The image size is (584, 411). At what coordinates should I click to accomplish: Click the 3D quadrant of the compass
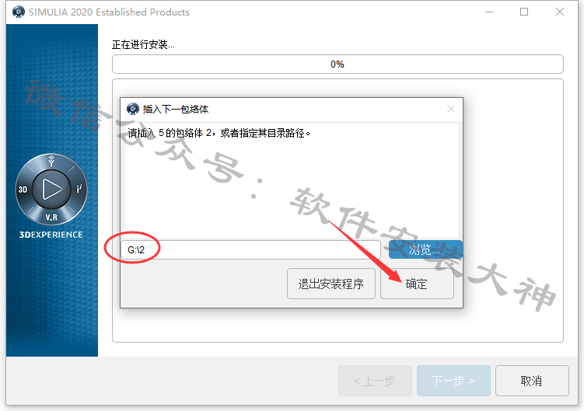point(23,190)
